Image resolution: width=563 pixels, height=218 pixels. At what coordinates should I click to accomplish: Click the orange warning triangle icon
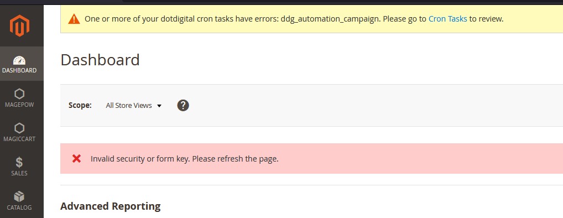point(74,19)
